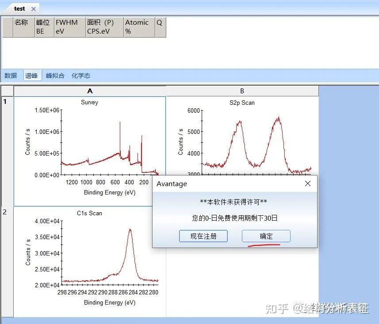Click the 面积(P) CPS.eV column header
Viewport: 379px width, 324px height.
click(105, 27)
